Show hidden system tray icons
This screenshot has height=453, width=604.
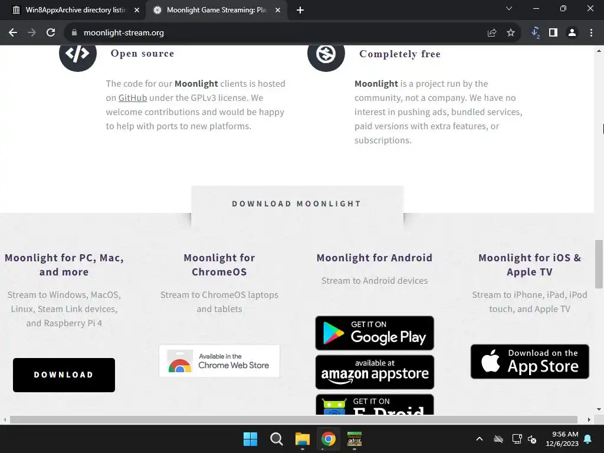[480, 439]
